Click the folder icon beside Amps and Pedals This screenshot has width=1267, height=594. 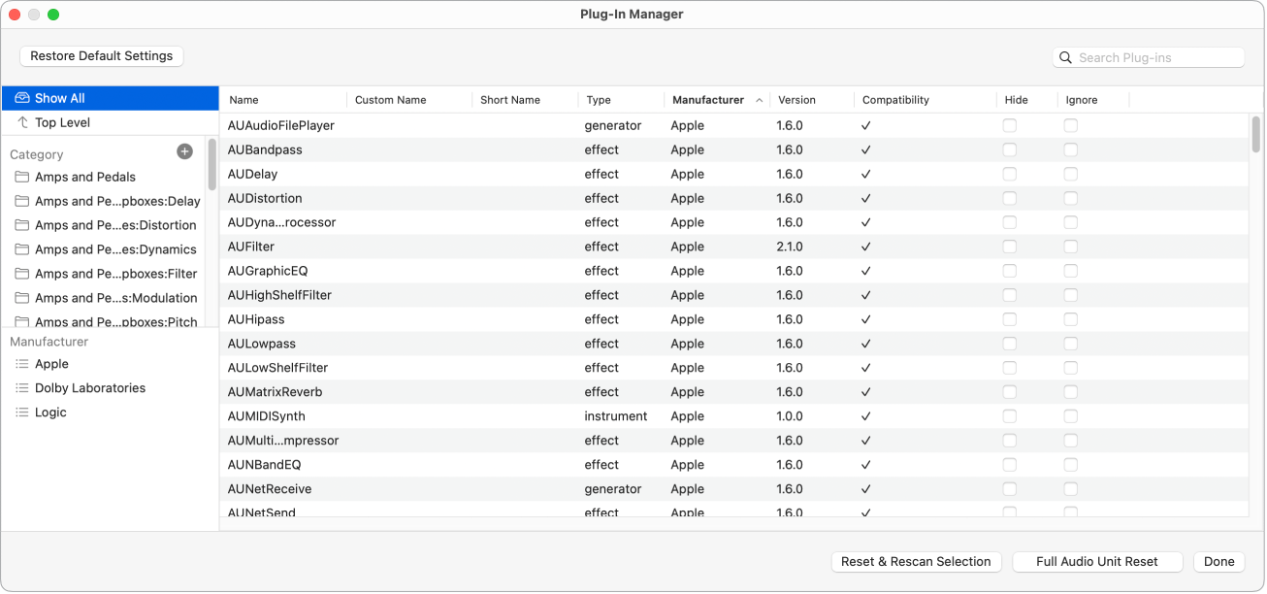click(22, 177)
